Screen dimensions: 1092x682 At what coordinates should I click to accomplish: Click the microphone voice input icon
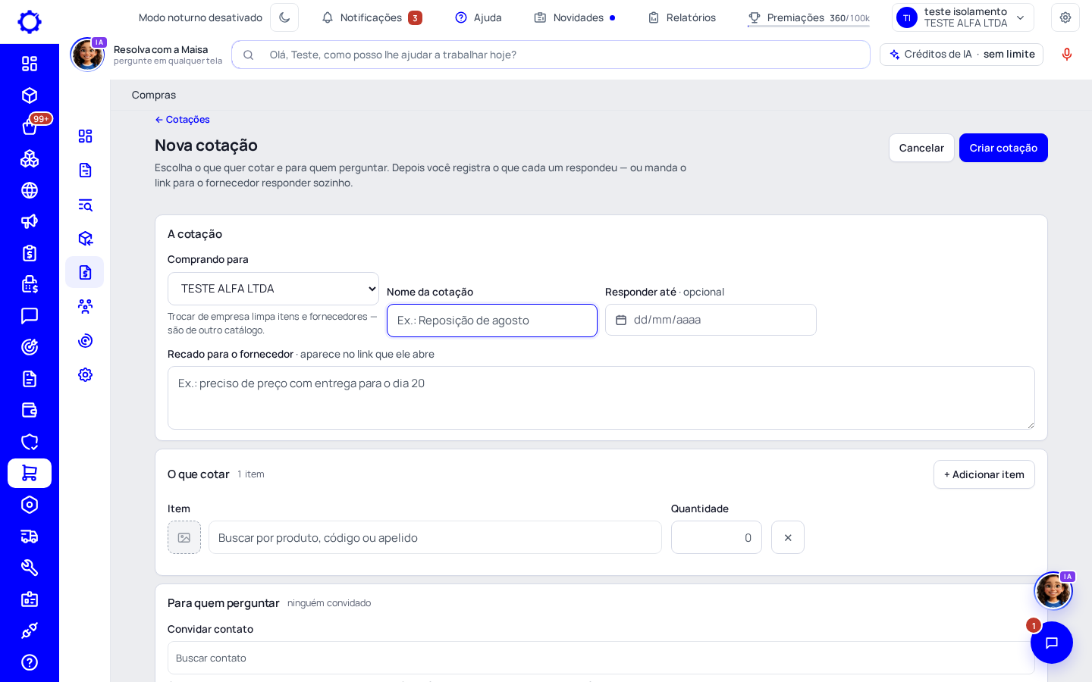point(1067,55)
